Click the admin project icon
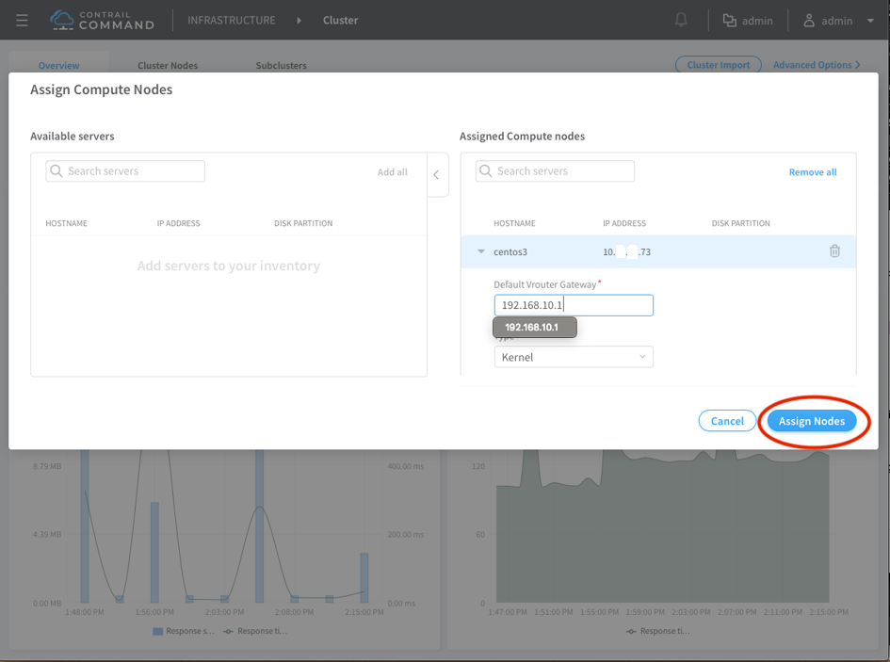Screen dimensions: 890x662 tap(729, 21)
